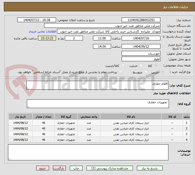Viewport: 195px width, 175px height.
Task: Click date 1404/08/12 in row 2
Action: click(20, 128)
